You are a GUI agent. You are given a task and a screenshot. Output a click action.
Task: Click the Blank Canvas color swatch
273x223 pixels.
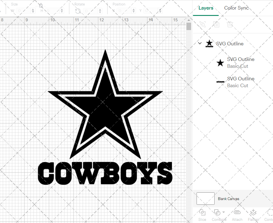coord(205,199)
